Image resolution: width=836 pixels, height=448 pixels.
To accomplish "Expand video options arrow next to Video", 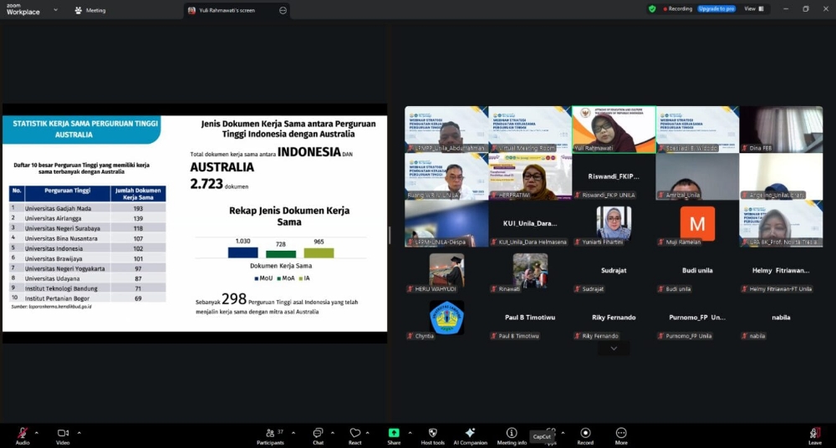I will click(x=79, y=432).
